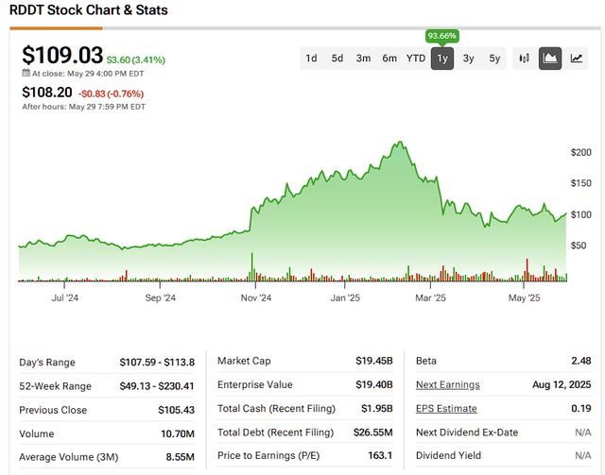Click the $200 price axis label
This screenshot has height=475, width=605.
click(580, 152)
